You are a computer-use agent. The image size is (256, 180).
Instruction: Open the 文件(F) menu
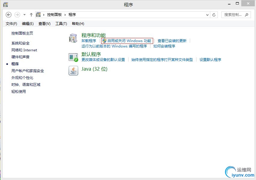[x=11, y=24]
